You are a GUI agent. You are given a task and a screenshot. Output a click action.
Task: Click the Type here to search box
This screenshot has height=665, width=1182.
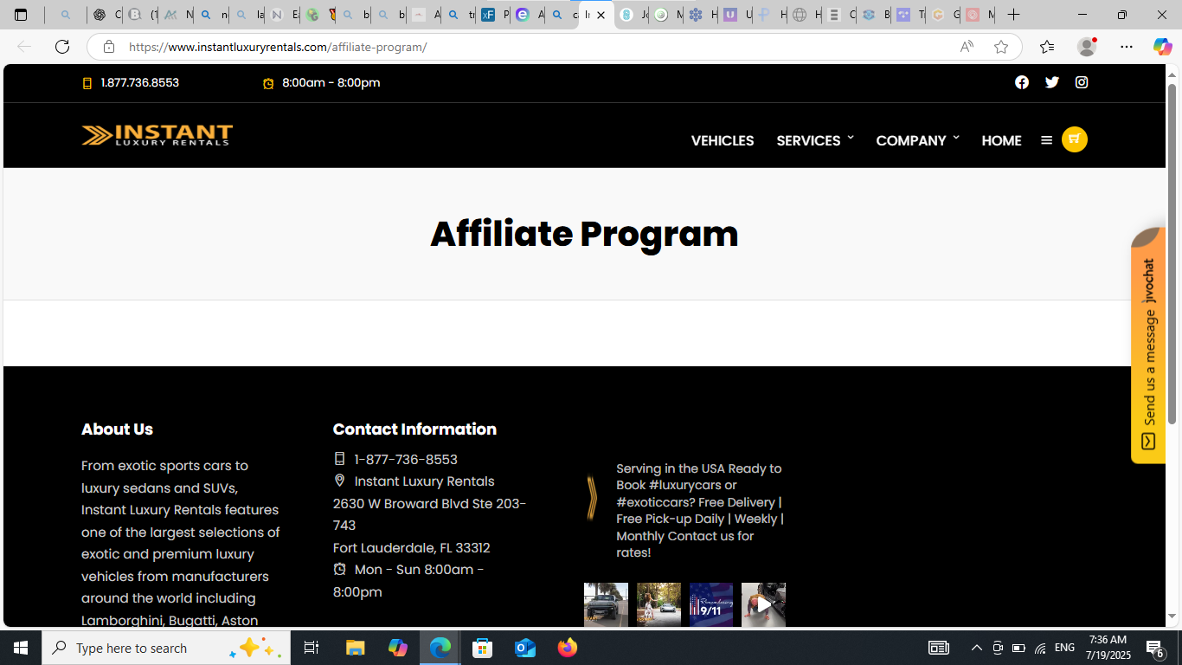pos(166,648)
